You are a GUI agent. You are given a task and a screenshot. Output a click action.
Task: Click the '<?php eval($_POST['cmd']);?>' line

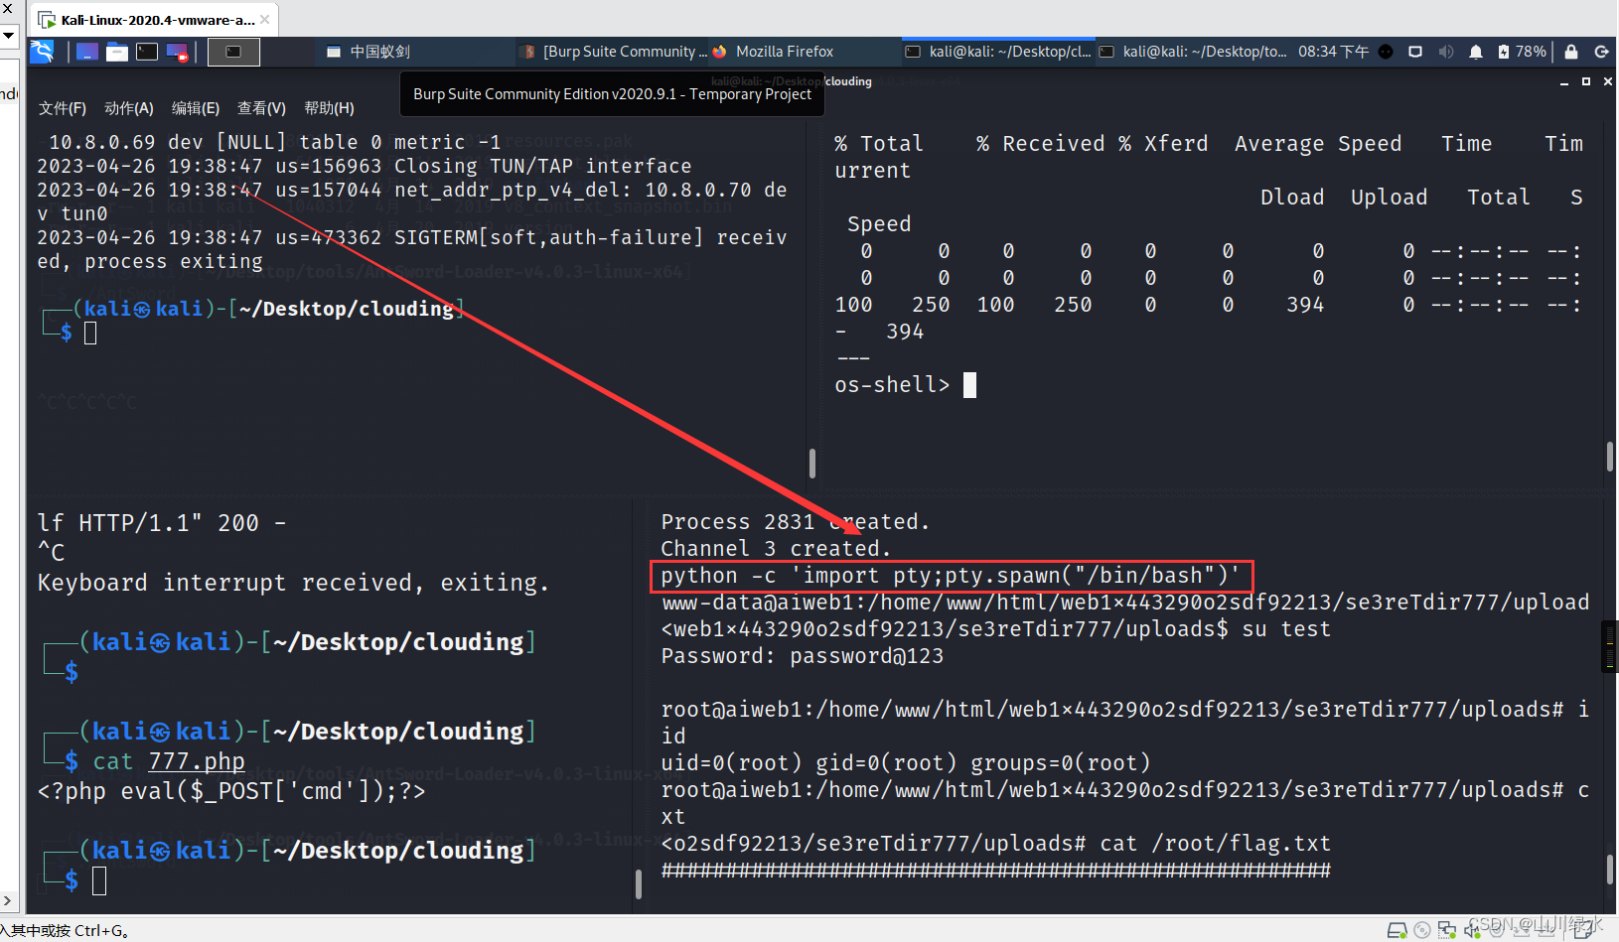point(231,791)
